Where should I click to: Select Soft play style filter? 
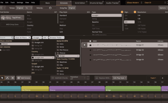coord(61,32)
